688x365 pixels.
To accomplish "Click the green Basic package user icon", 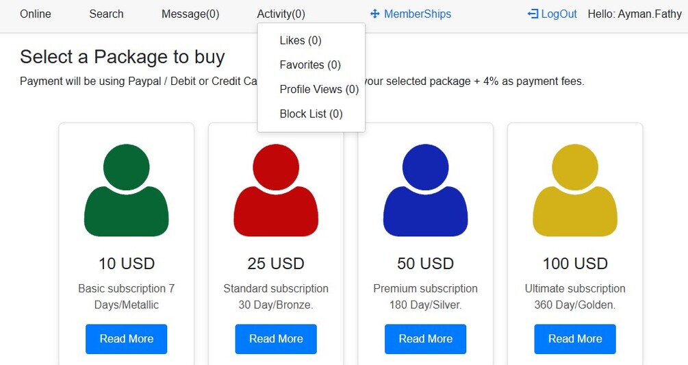I will [127, 190].
